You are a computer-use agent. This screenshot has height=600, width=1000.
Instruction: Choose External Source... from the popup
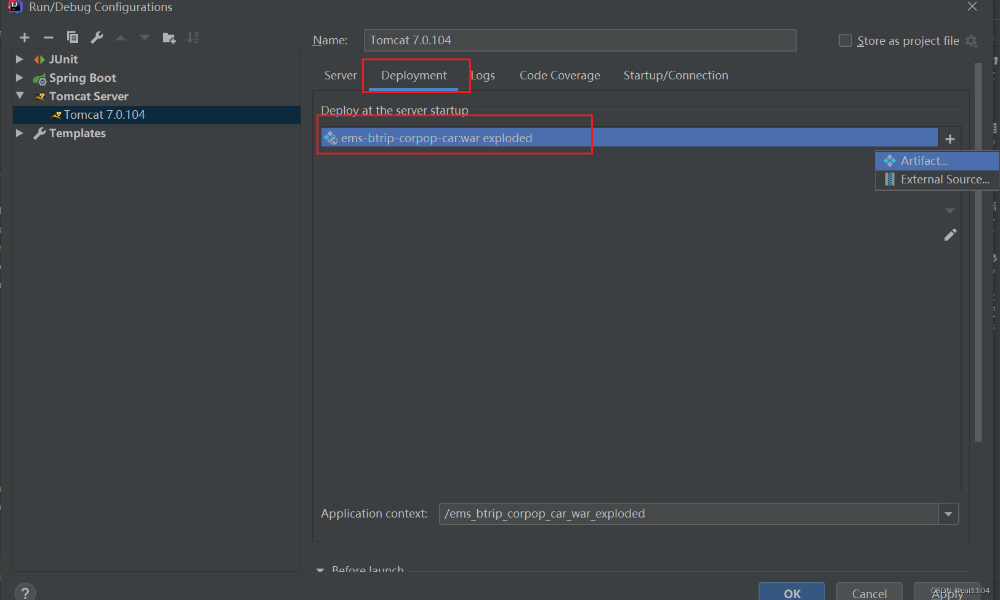click(x=937, y=180)
